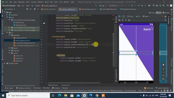The image size is (174, 98).
Task: Open the Event Log
Action: click(148, 88)
